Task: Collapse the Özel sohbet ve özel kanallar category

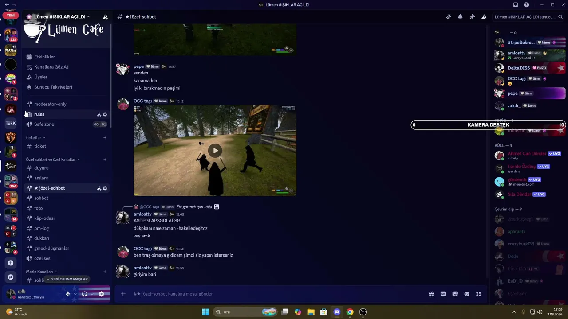Action: [53, 159]
